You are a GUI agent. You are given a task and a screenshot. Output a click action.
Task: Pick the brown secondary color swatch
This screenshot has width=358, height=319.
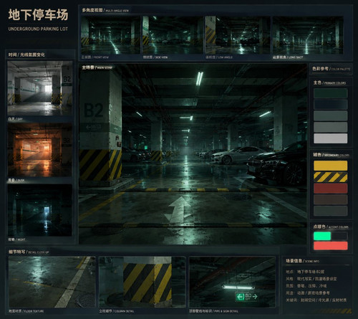[331, 199]
